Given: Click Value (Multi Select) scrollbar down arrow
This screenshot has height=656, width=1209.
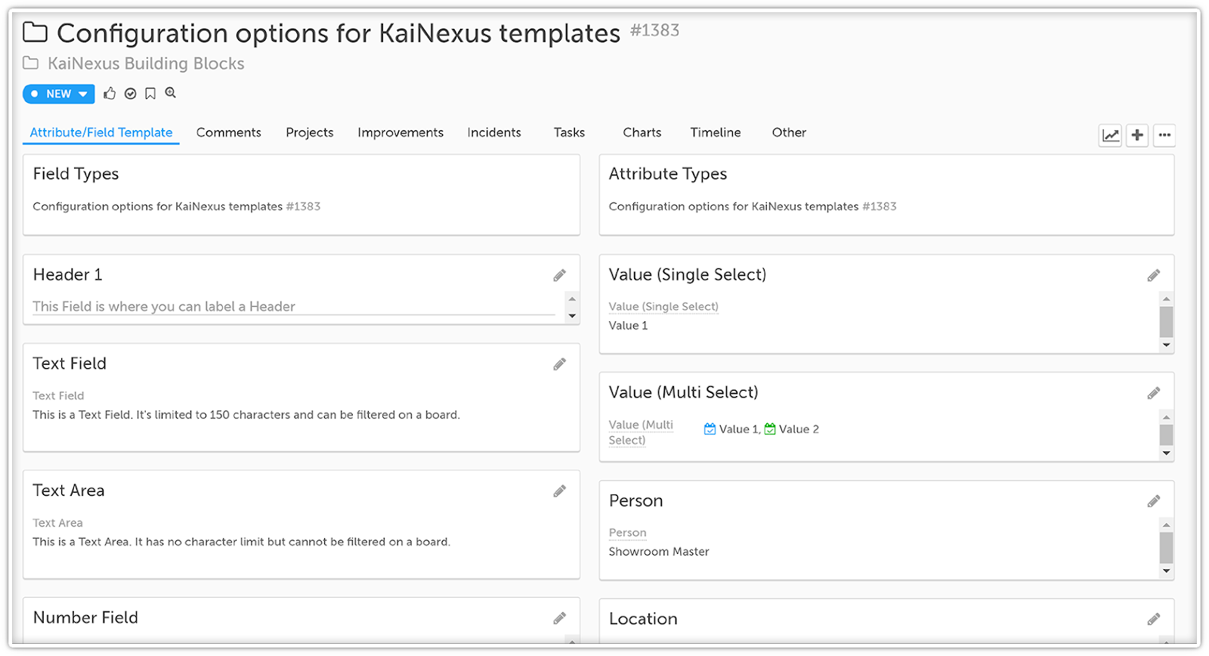Looking at the screenshot, I should [x=1167, y=453].
